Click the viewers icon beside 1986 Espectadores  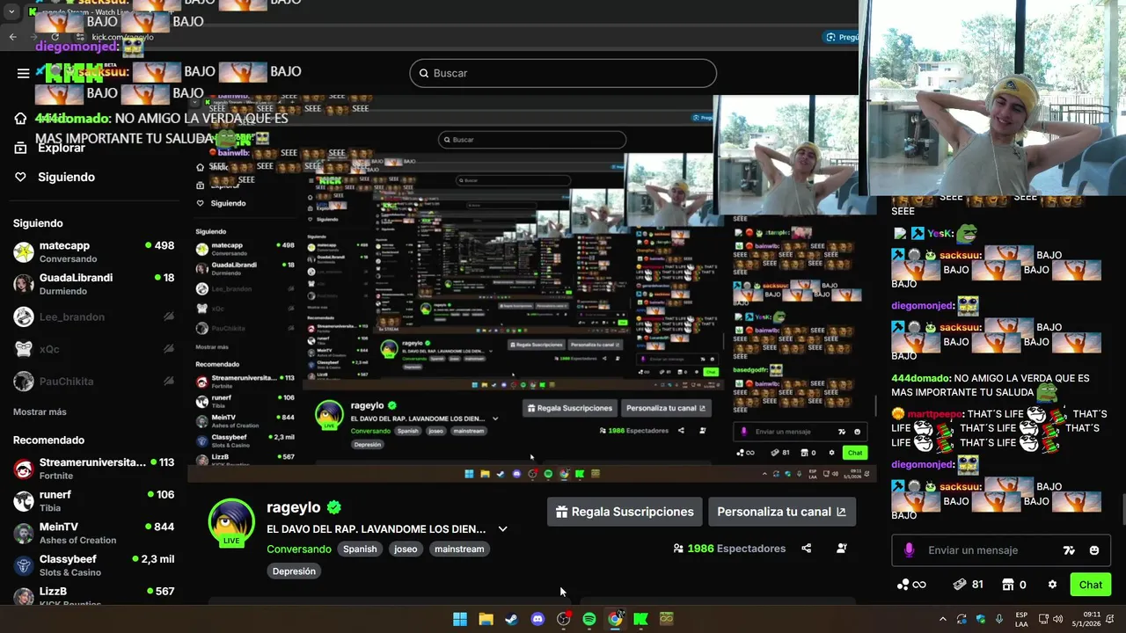click(x=678, y=549)
